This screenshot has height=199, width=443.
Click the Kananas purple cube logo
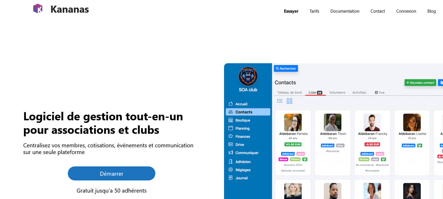point(38,8)
